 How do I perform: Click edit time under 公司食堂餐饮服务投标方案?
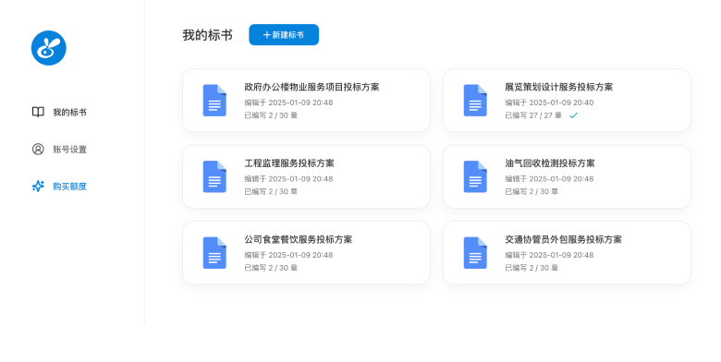(x=288, y=255)
